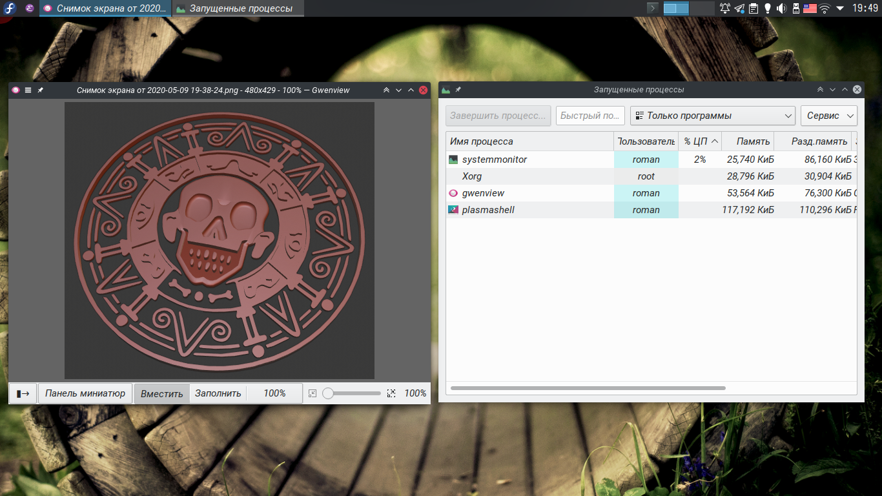Open Gwenview's hamburger menu in title bar
The width and height of the screenshot is (882, 496).
pos(28,90)
